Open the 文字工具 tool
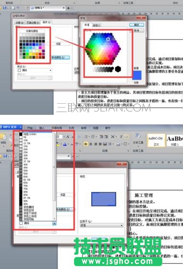 (138, 139)
